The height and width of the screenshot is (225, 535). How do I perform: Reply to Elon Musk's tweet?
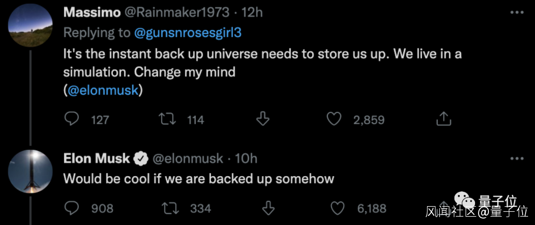[x=72, y=208]
